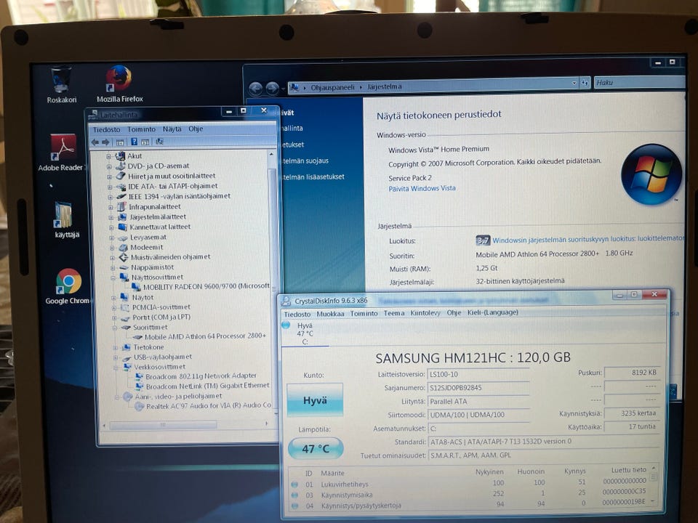The height and width of the screenshot is (523, 698).
Task: Click the C: drive health status indicator
Action: pyautogui.click(x=285, y=325)
